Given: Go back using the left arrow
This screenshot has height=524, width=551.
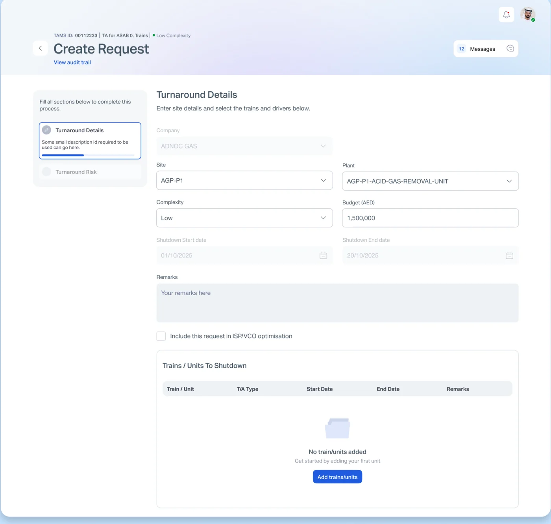Looking at the screenshot, I should pyautogui.click(x=40, y=48).
